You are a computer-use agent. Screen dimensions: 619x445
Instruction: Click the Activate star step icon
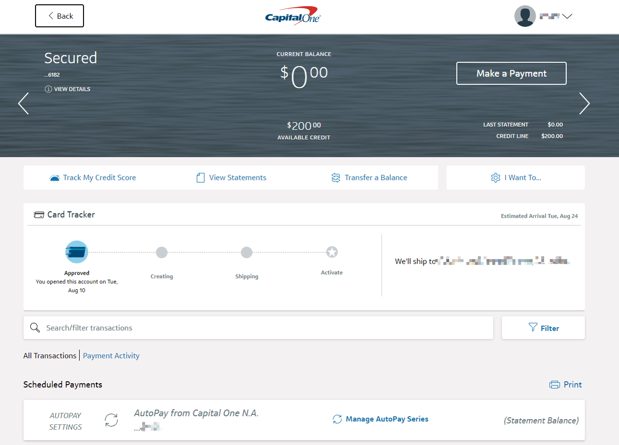(332, 252)
